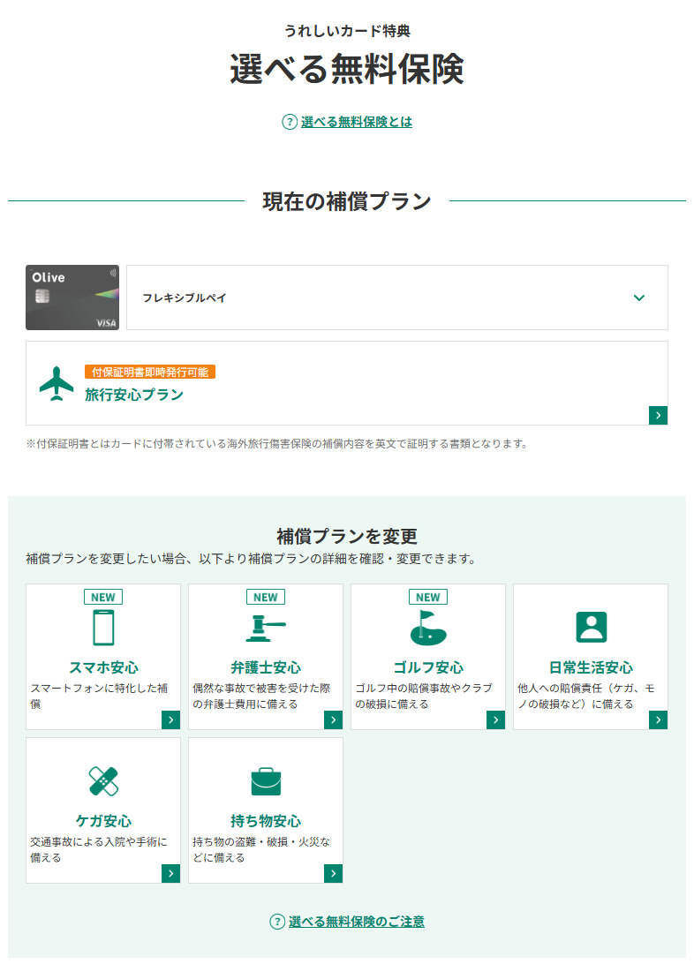Click the smartphone icon for スマホ安心

[103, 628]
